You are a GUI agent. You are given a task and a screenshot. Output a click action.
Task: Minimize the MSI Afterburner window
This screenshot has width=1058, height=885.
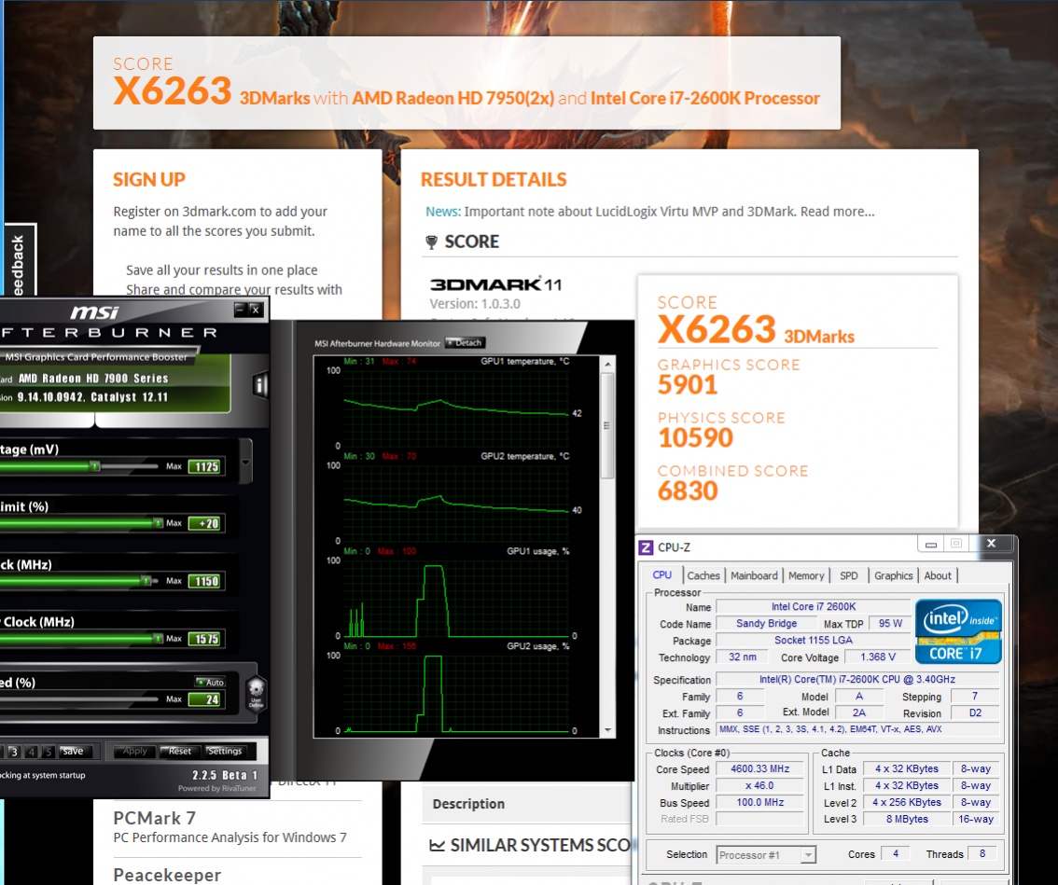(240, 309)
